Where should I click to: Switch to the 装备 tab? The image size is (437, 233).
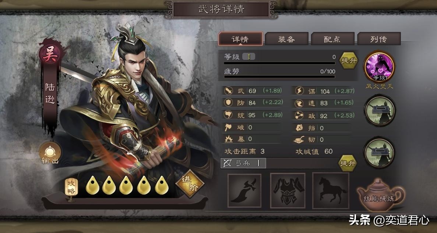tap(286, 39)
